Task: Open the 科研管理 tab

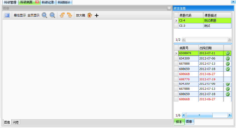Action: [x=10, y=2]
